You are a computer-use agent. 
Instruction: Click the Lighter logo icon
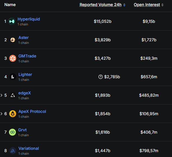click(x=13, y=77)
